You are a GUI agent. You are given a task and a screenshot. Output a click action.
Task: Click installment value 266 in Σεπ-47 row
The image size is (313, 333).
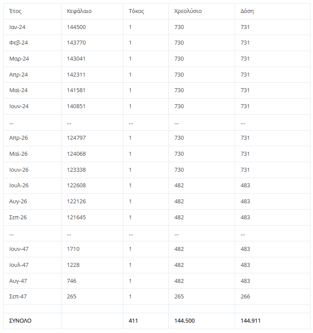245,297
